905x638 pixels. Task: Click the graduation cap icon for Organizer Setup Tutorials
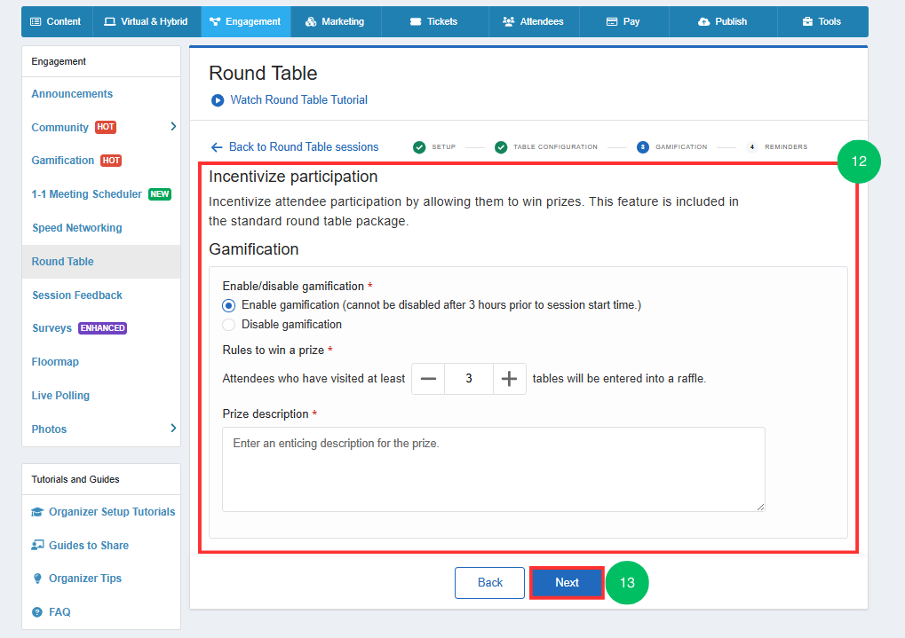coord(37,512)
